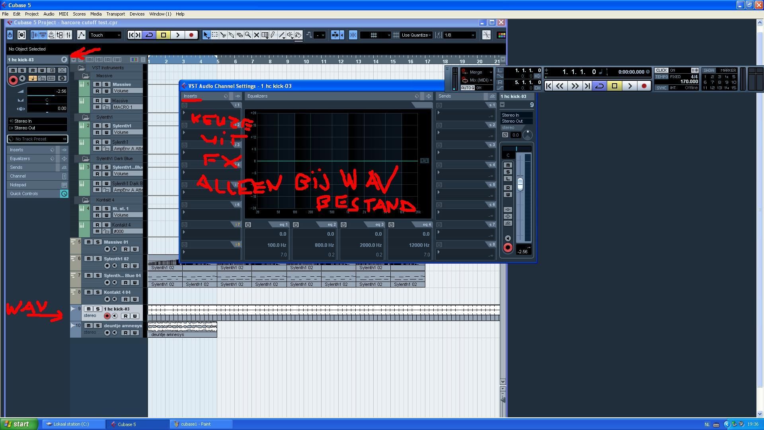Select the Zoom magnifier tool in toolbar

pyautogui.click(x=248, y=35)
